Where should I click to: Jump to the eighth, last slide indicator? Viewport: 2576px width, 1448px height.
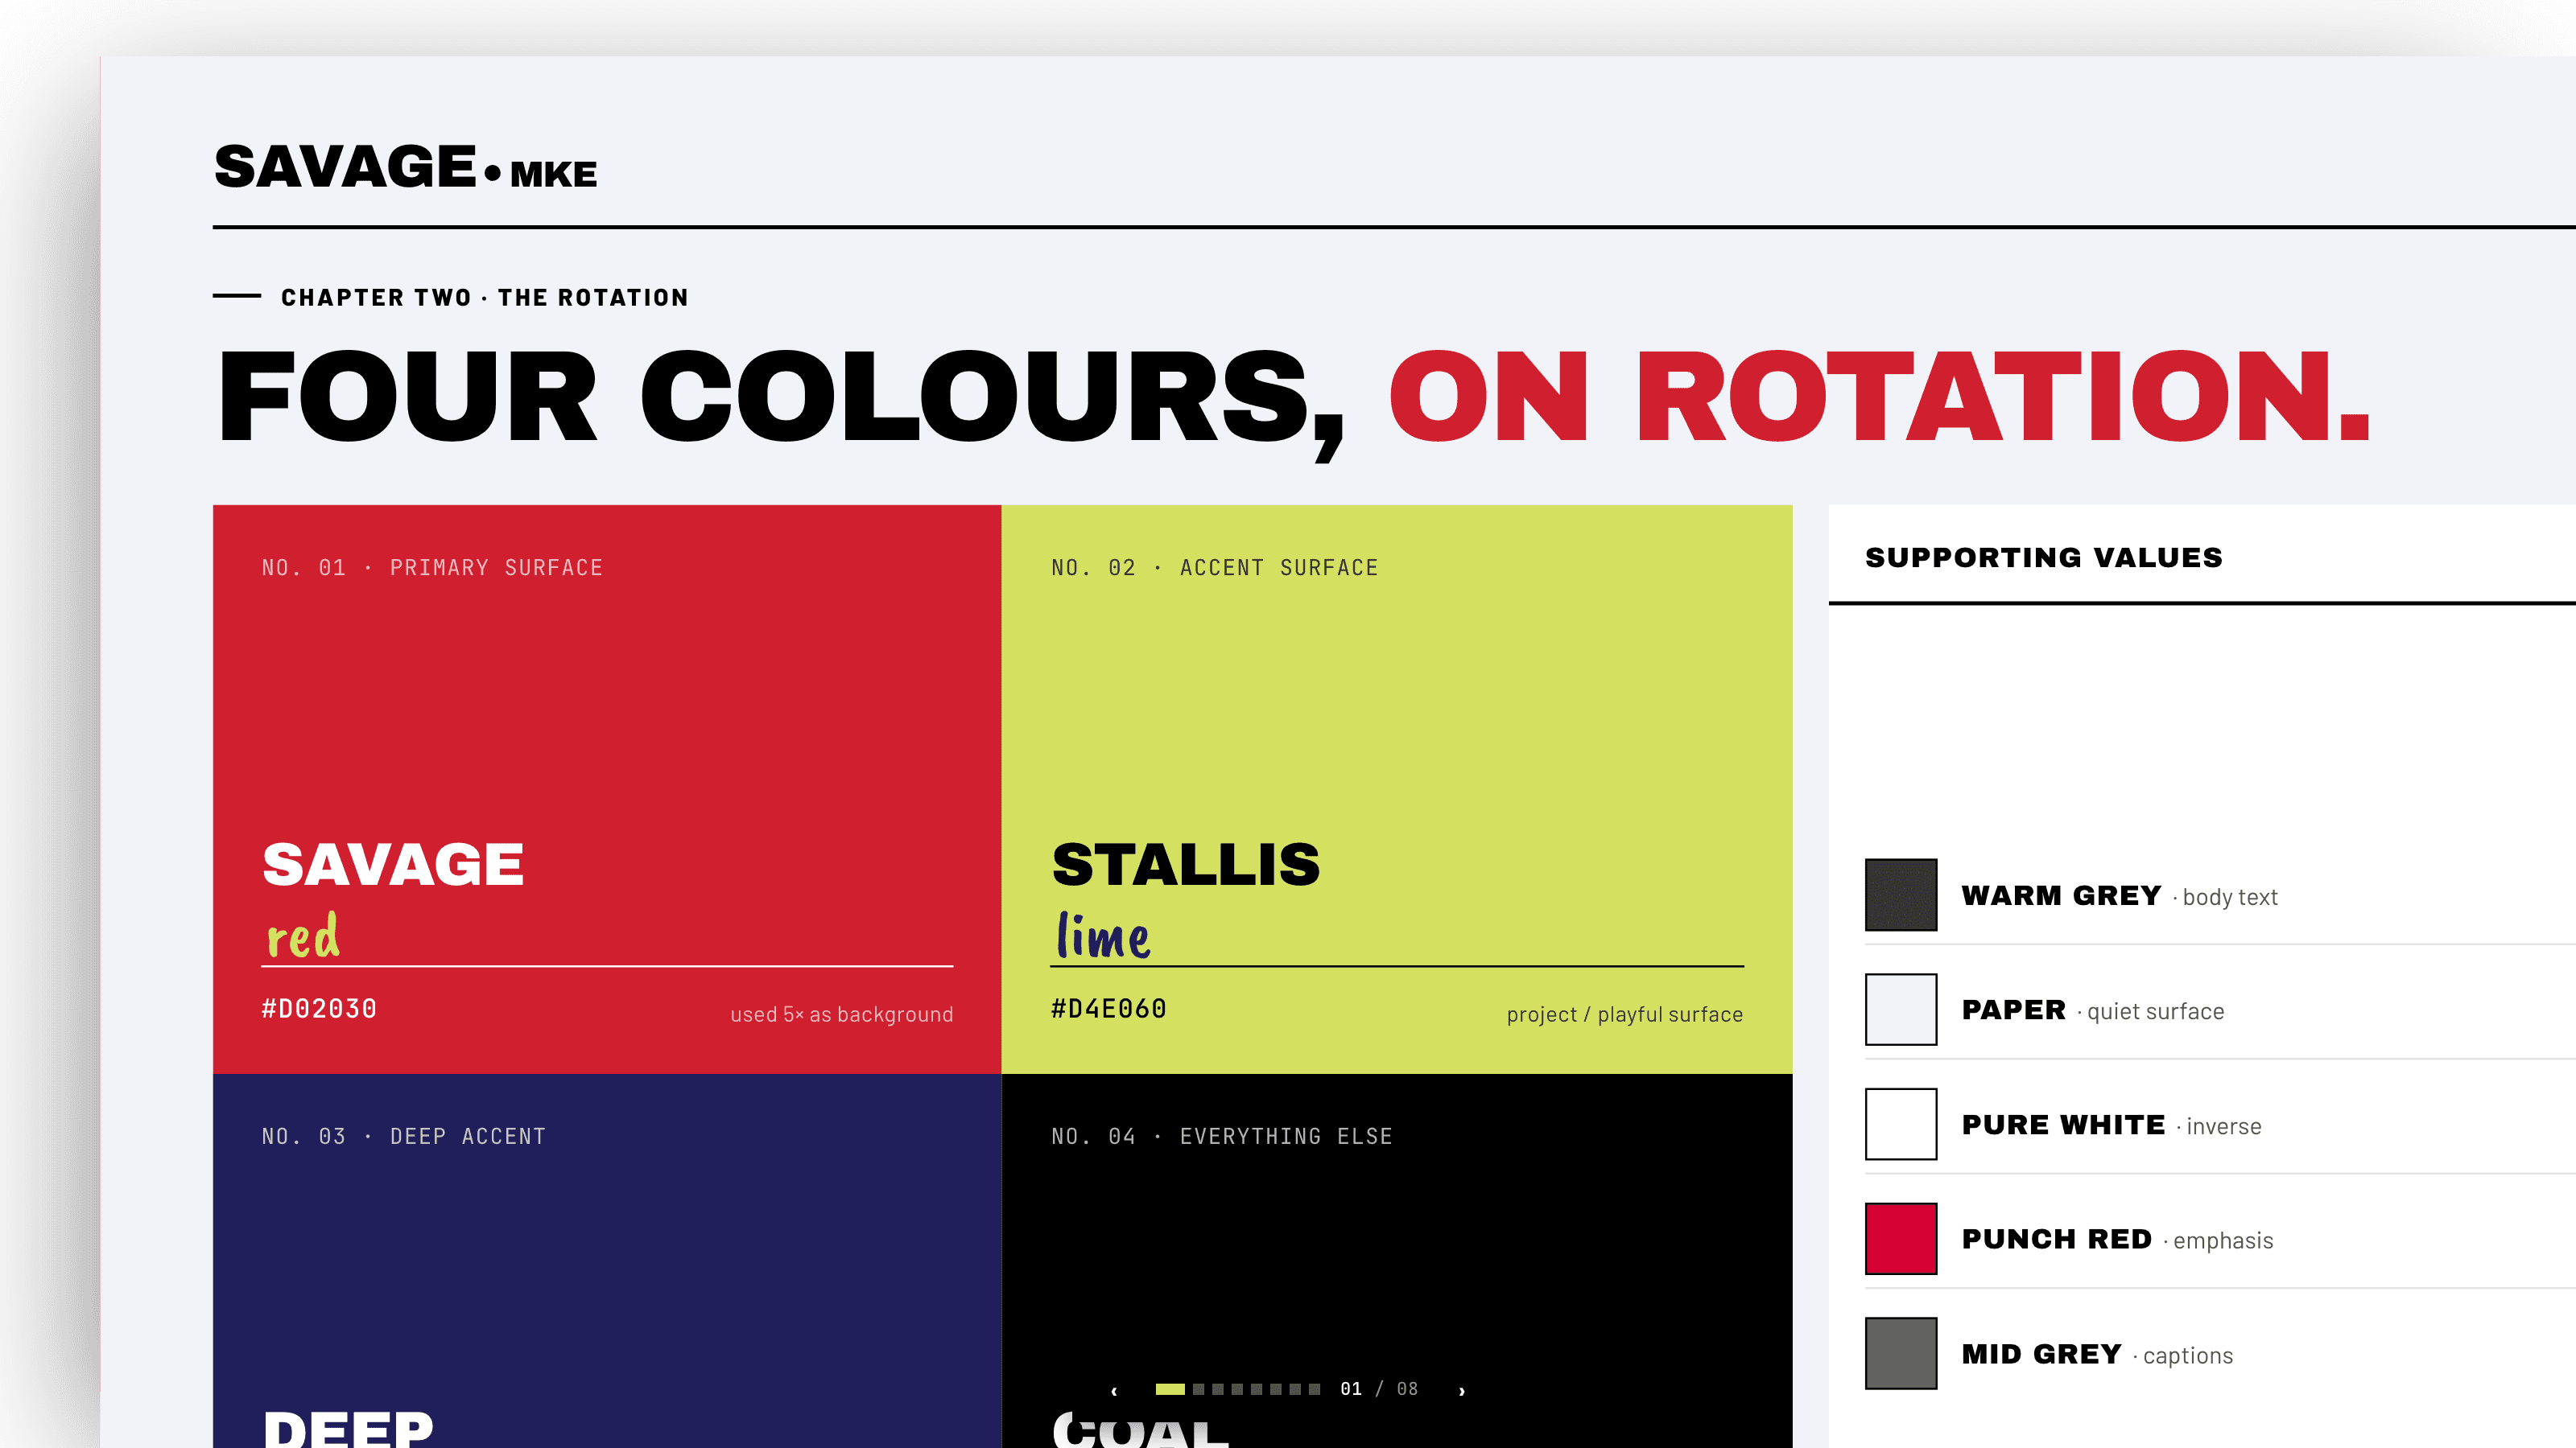tap(1315, 1389)
